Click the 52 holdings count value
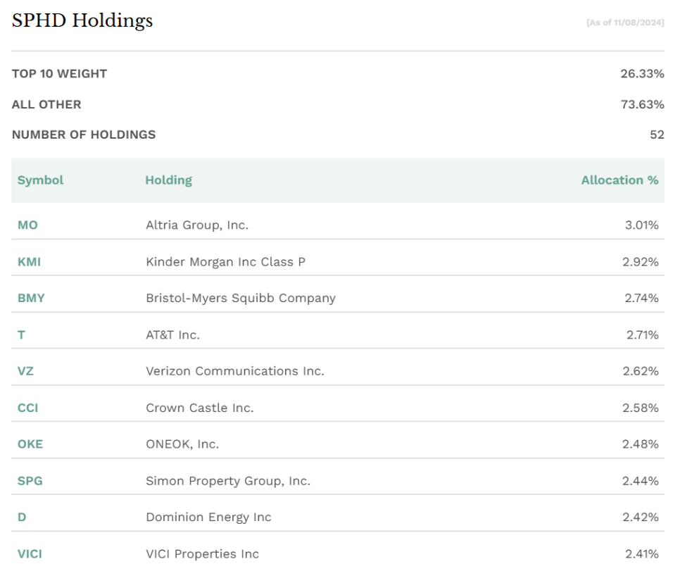The image size is (680, 564). tap(657, 134)
